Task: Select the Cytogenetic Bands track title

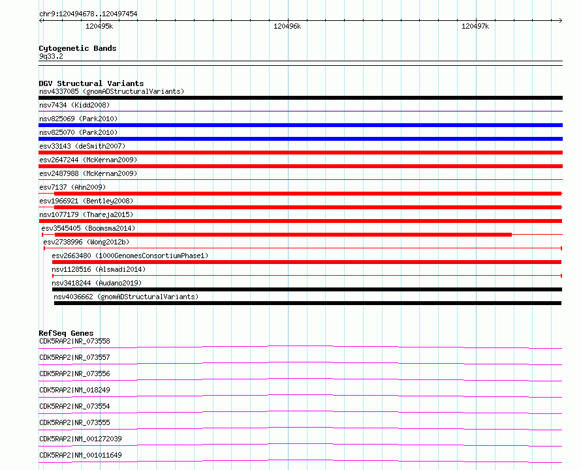Action: pos(78,48)
